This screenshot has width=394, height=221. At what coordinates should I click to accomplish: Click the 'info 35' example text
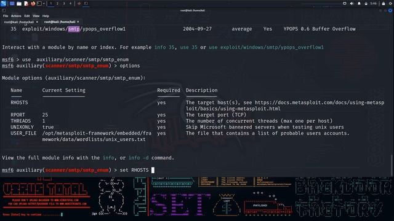[164, 47]
